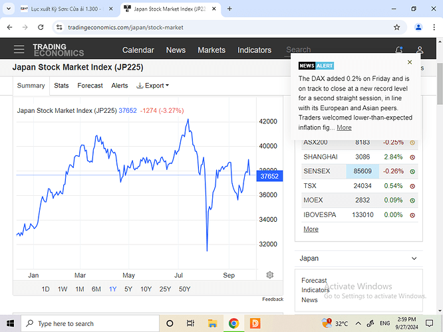Open the News menu
443x332 pixels.
pyautogui.click(x=176, y=50)
